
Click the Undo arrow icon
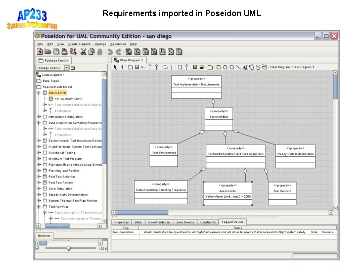(x=110, y=52)
